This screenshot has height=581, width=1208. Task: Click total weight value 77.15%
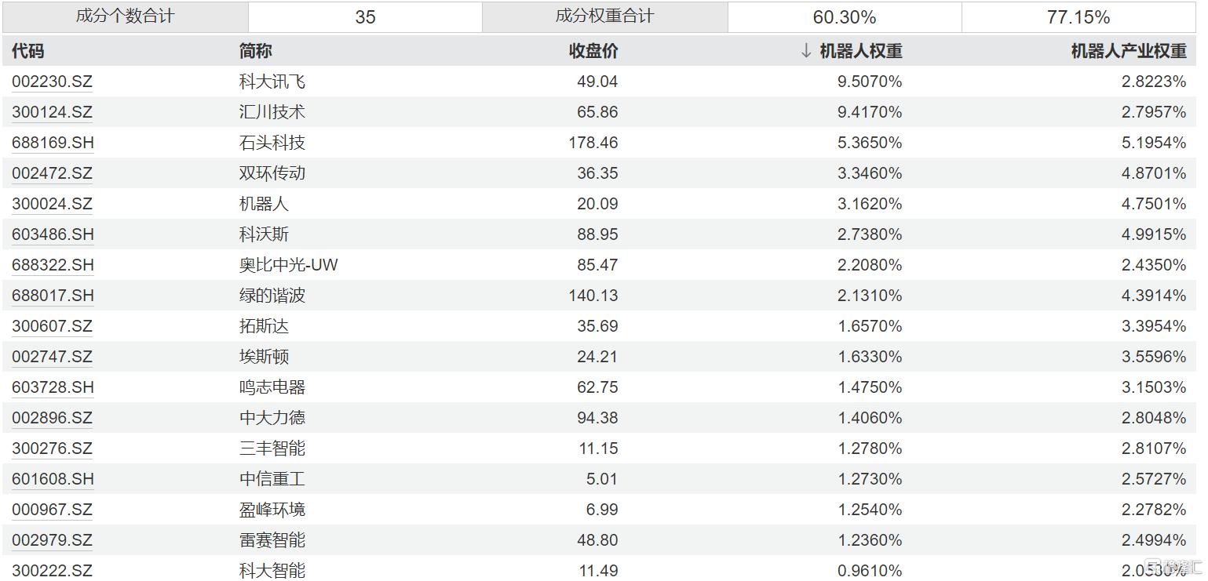(x=1078, y=17)
